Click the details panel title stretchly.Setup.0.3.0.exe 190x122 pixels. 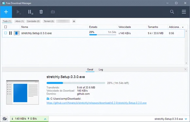pyautogui.click(x=66, y=77)
